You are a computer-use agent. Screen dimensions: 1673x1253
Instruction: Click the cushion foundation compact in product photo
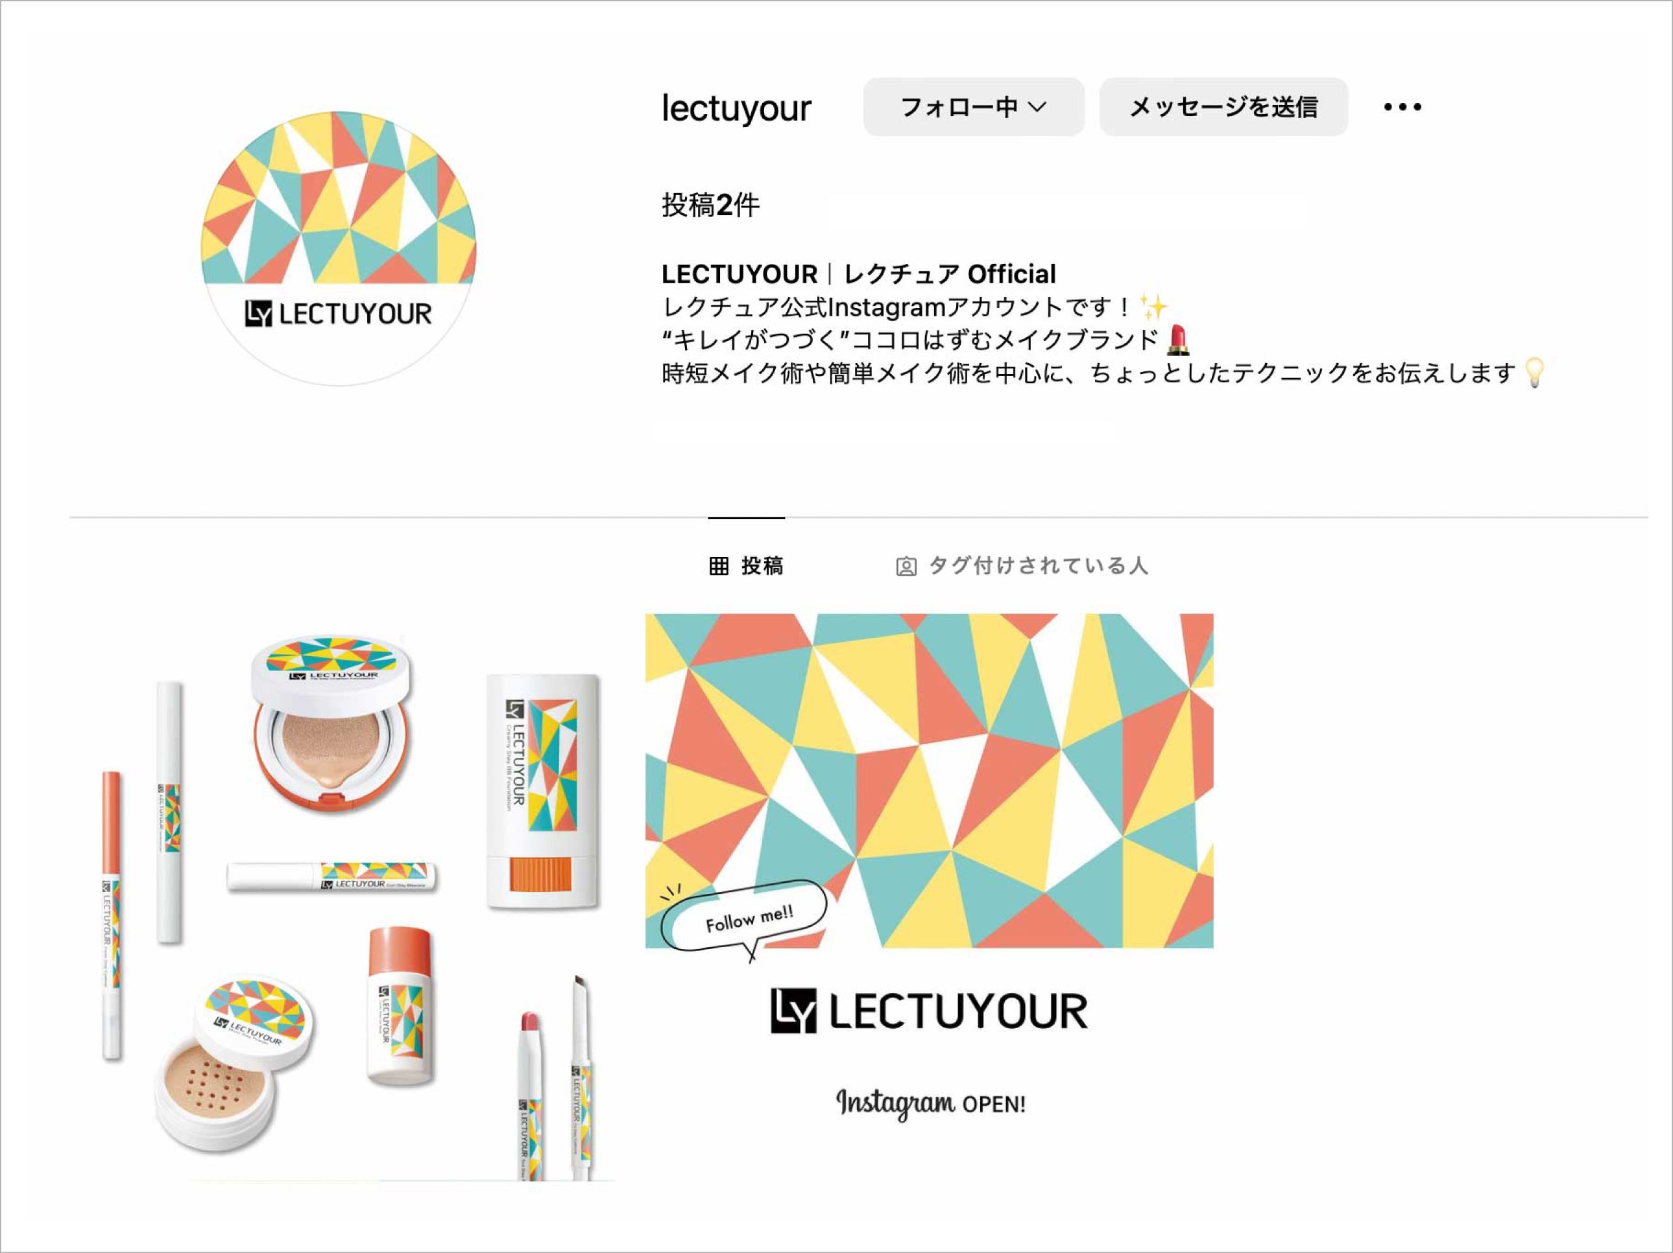click(x=333, y=724)
